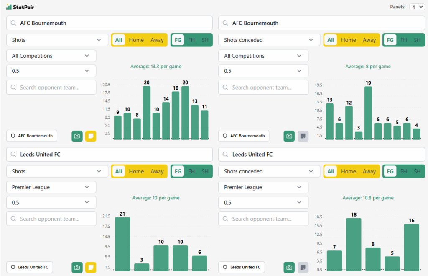Select Home in the Leeds Shots conceded panel
Image resolution: width=428 pixels, height=276 pixels.
348,171
